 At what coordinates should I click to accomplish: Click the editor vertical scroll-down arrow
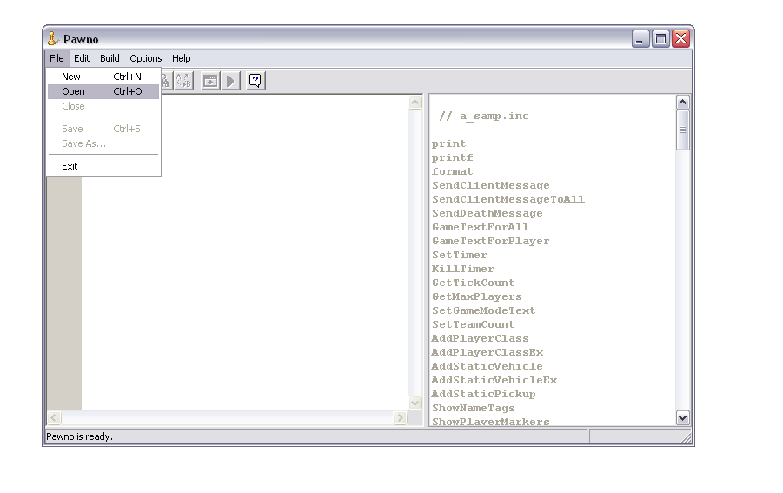[x=415, y=403]
